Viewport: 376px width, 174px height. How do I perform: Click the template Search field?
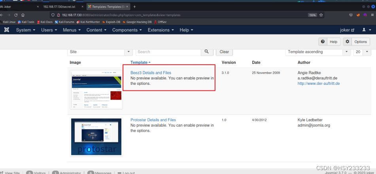click(x=168, y=52)
